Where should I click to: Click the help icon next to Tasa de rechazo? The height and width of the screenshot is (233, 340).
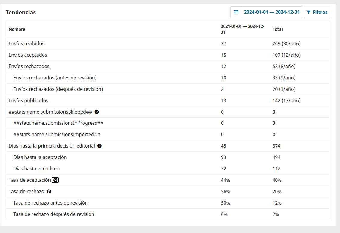point(49,192)
